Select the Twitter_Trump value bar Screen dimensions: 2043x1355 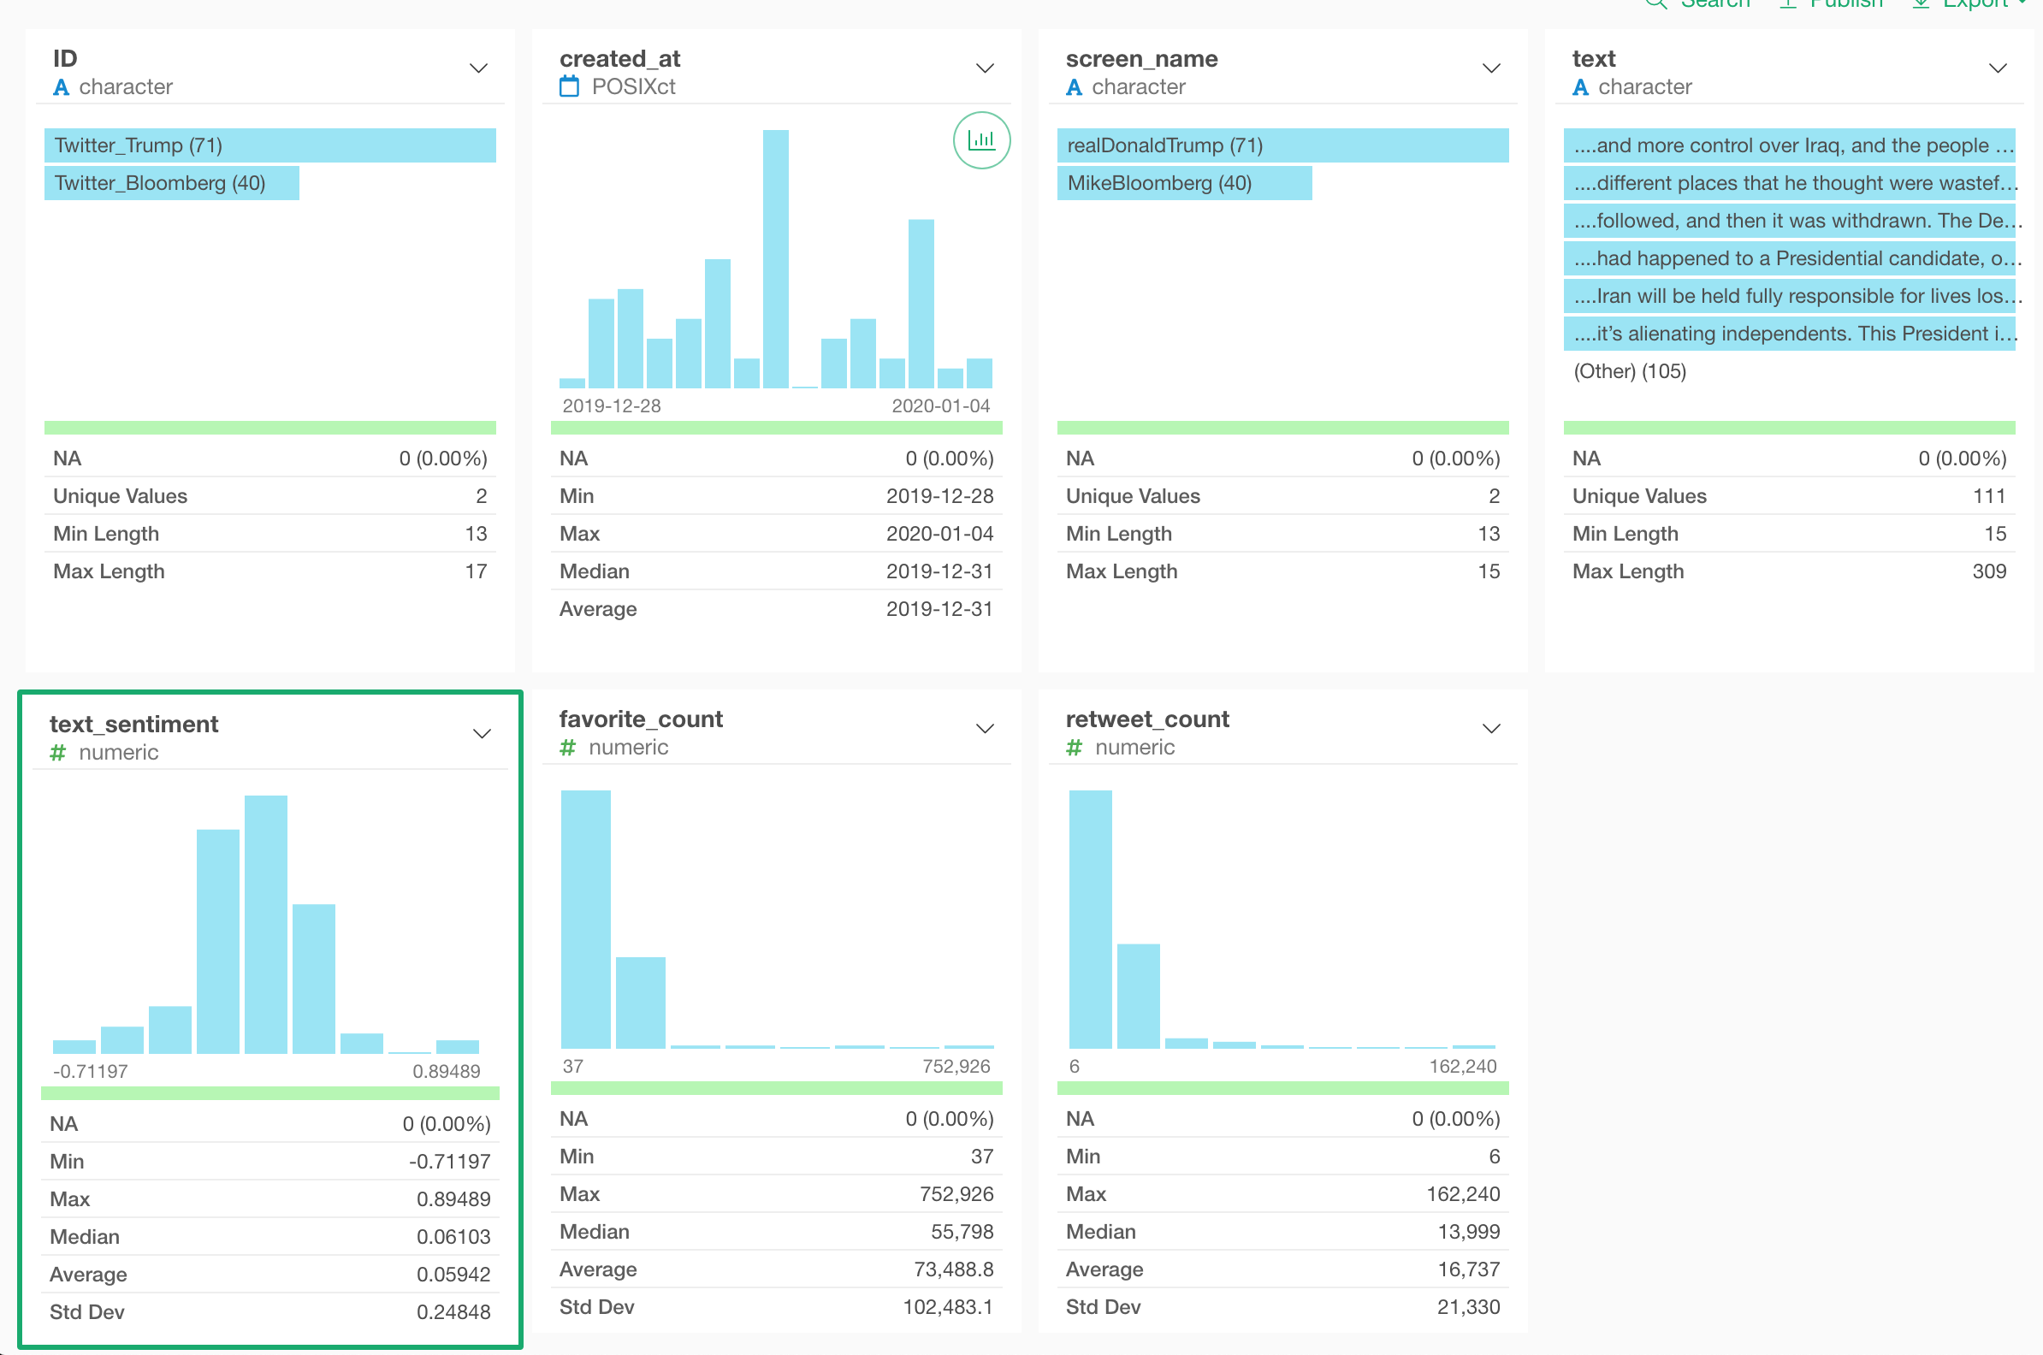269,145
